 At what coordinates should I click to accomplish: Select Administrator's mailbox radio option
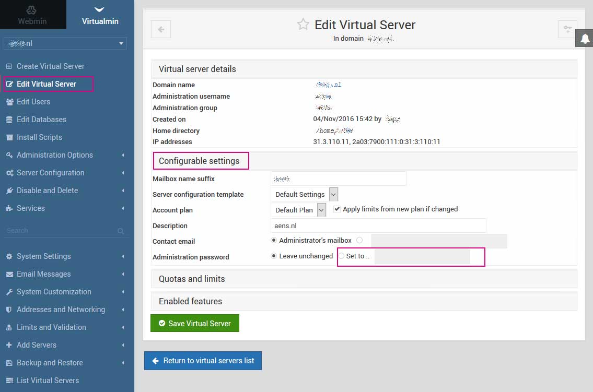(x=274, y=240)
